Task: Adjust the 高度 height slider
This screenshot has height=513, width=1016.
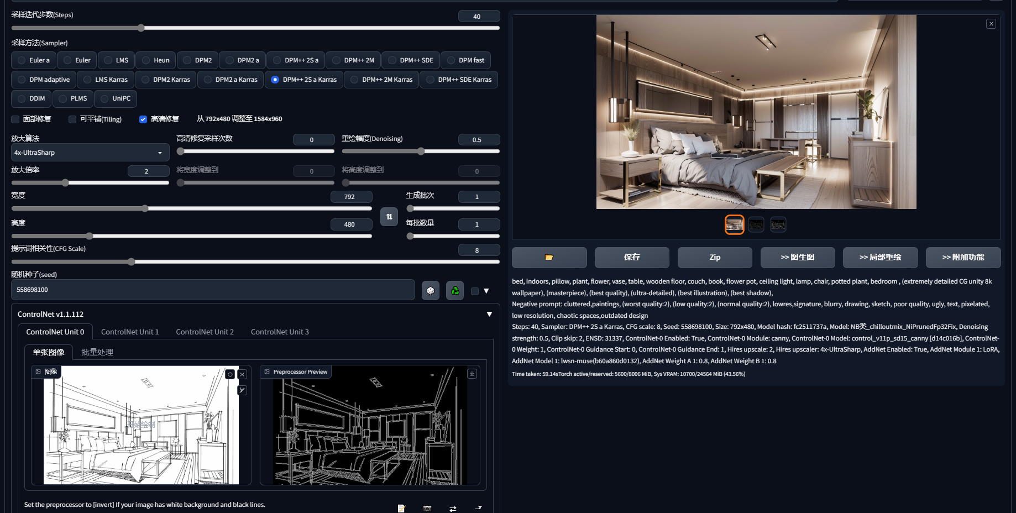Action: (x=191, y=236)
